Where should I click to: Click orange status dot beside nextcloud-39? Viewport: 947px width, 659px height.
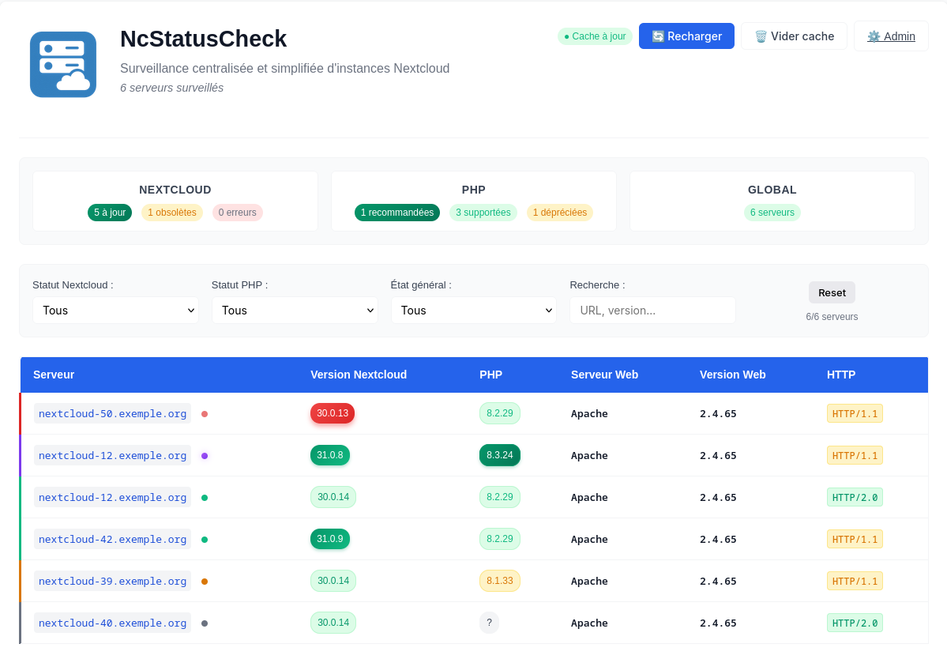pos(205,582)
